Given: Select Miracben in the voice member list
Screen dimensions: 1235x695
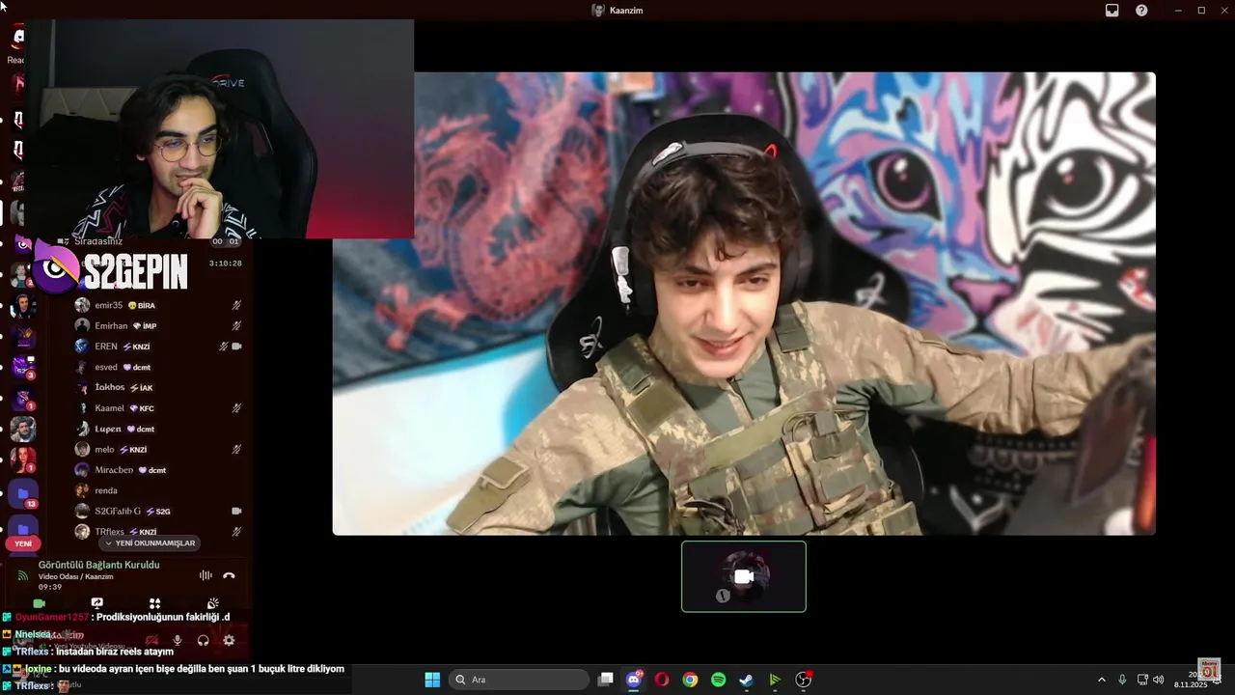Looking at the screenshot, I should pos(159,470).
